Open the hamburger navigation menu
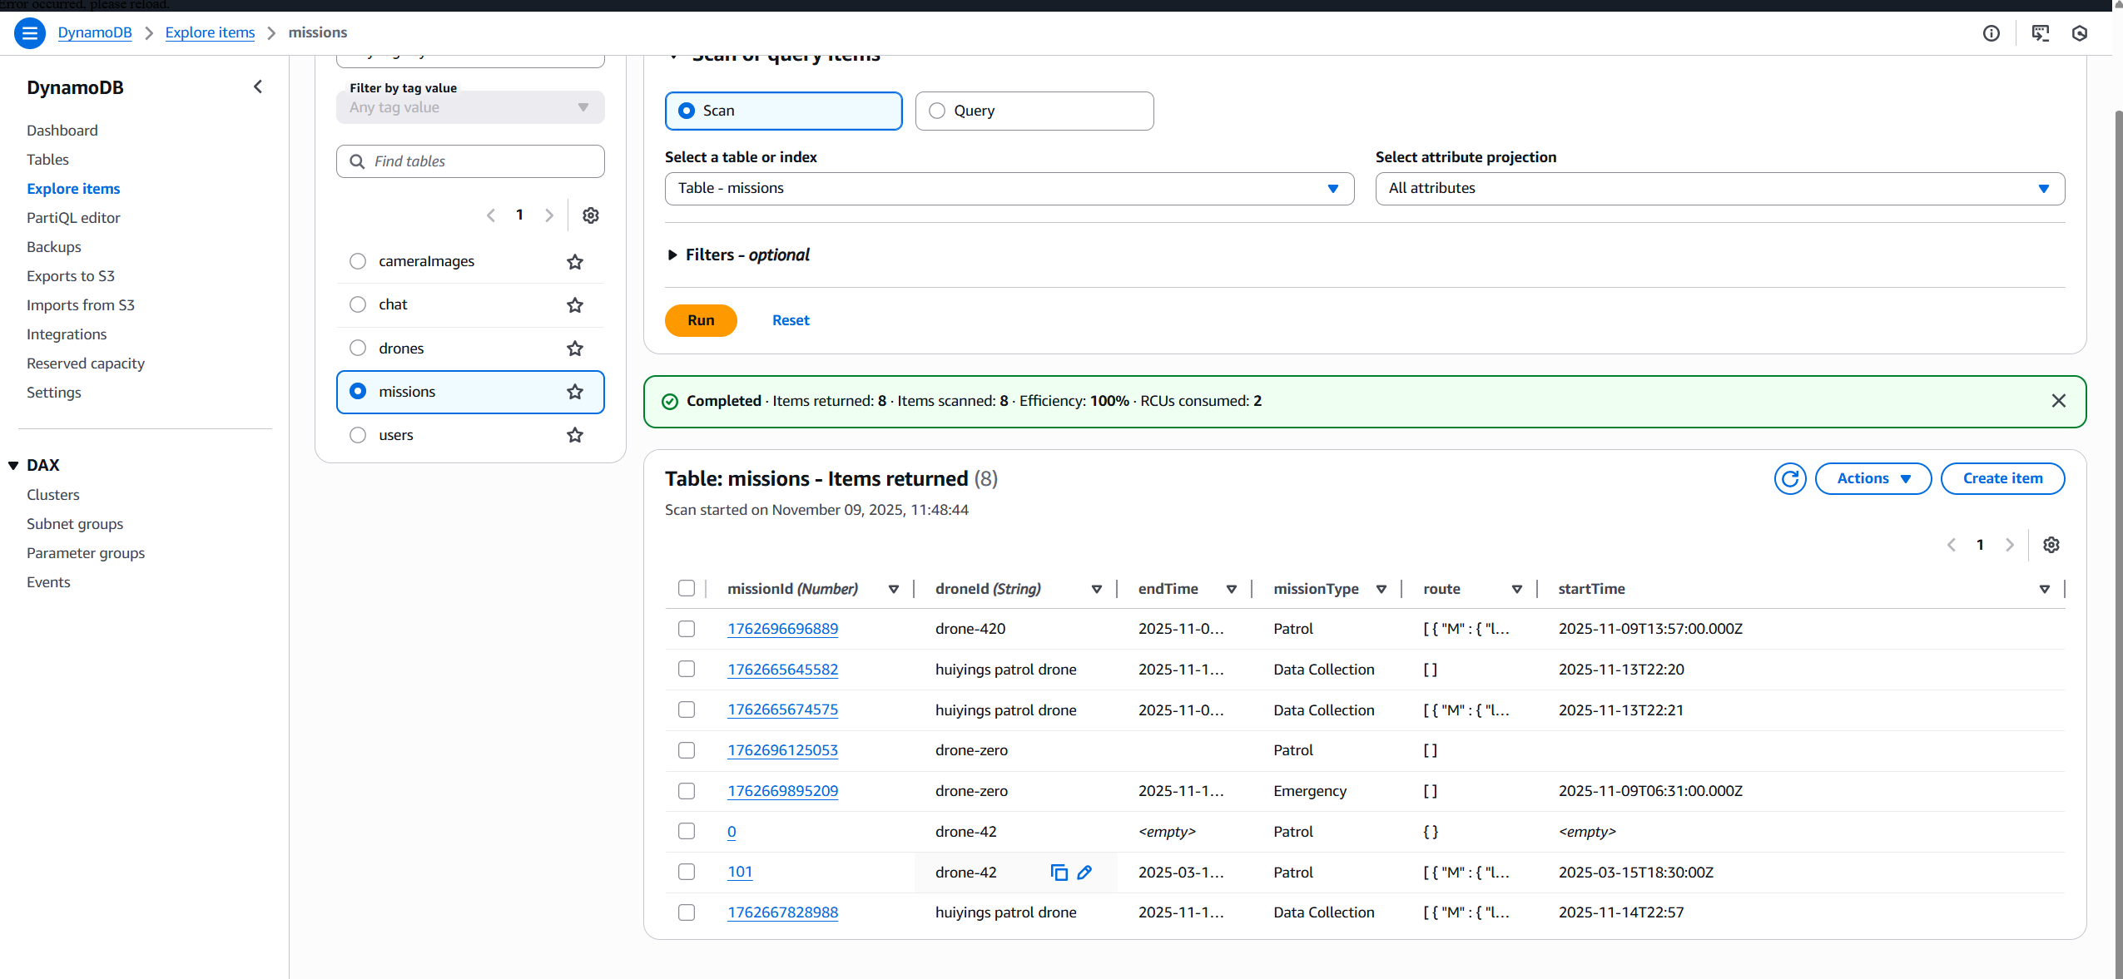Screen dimensions: 2123x979 point(30,33)
